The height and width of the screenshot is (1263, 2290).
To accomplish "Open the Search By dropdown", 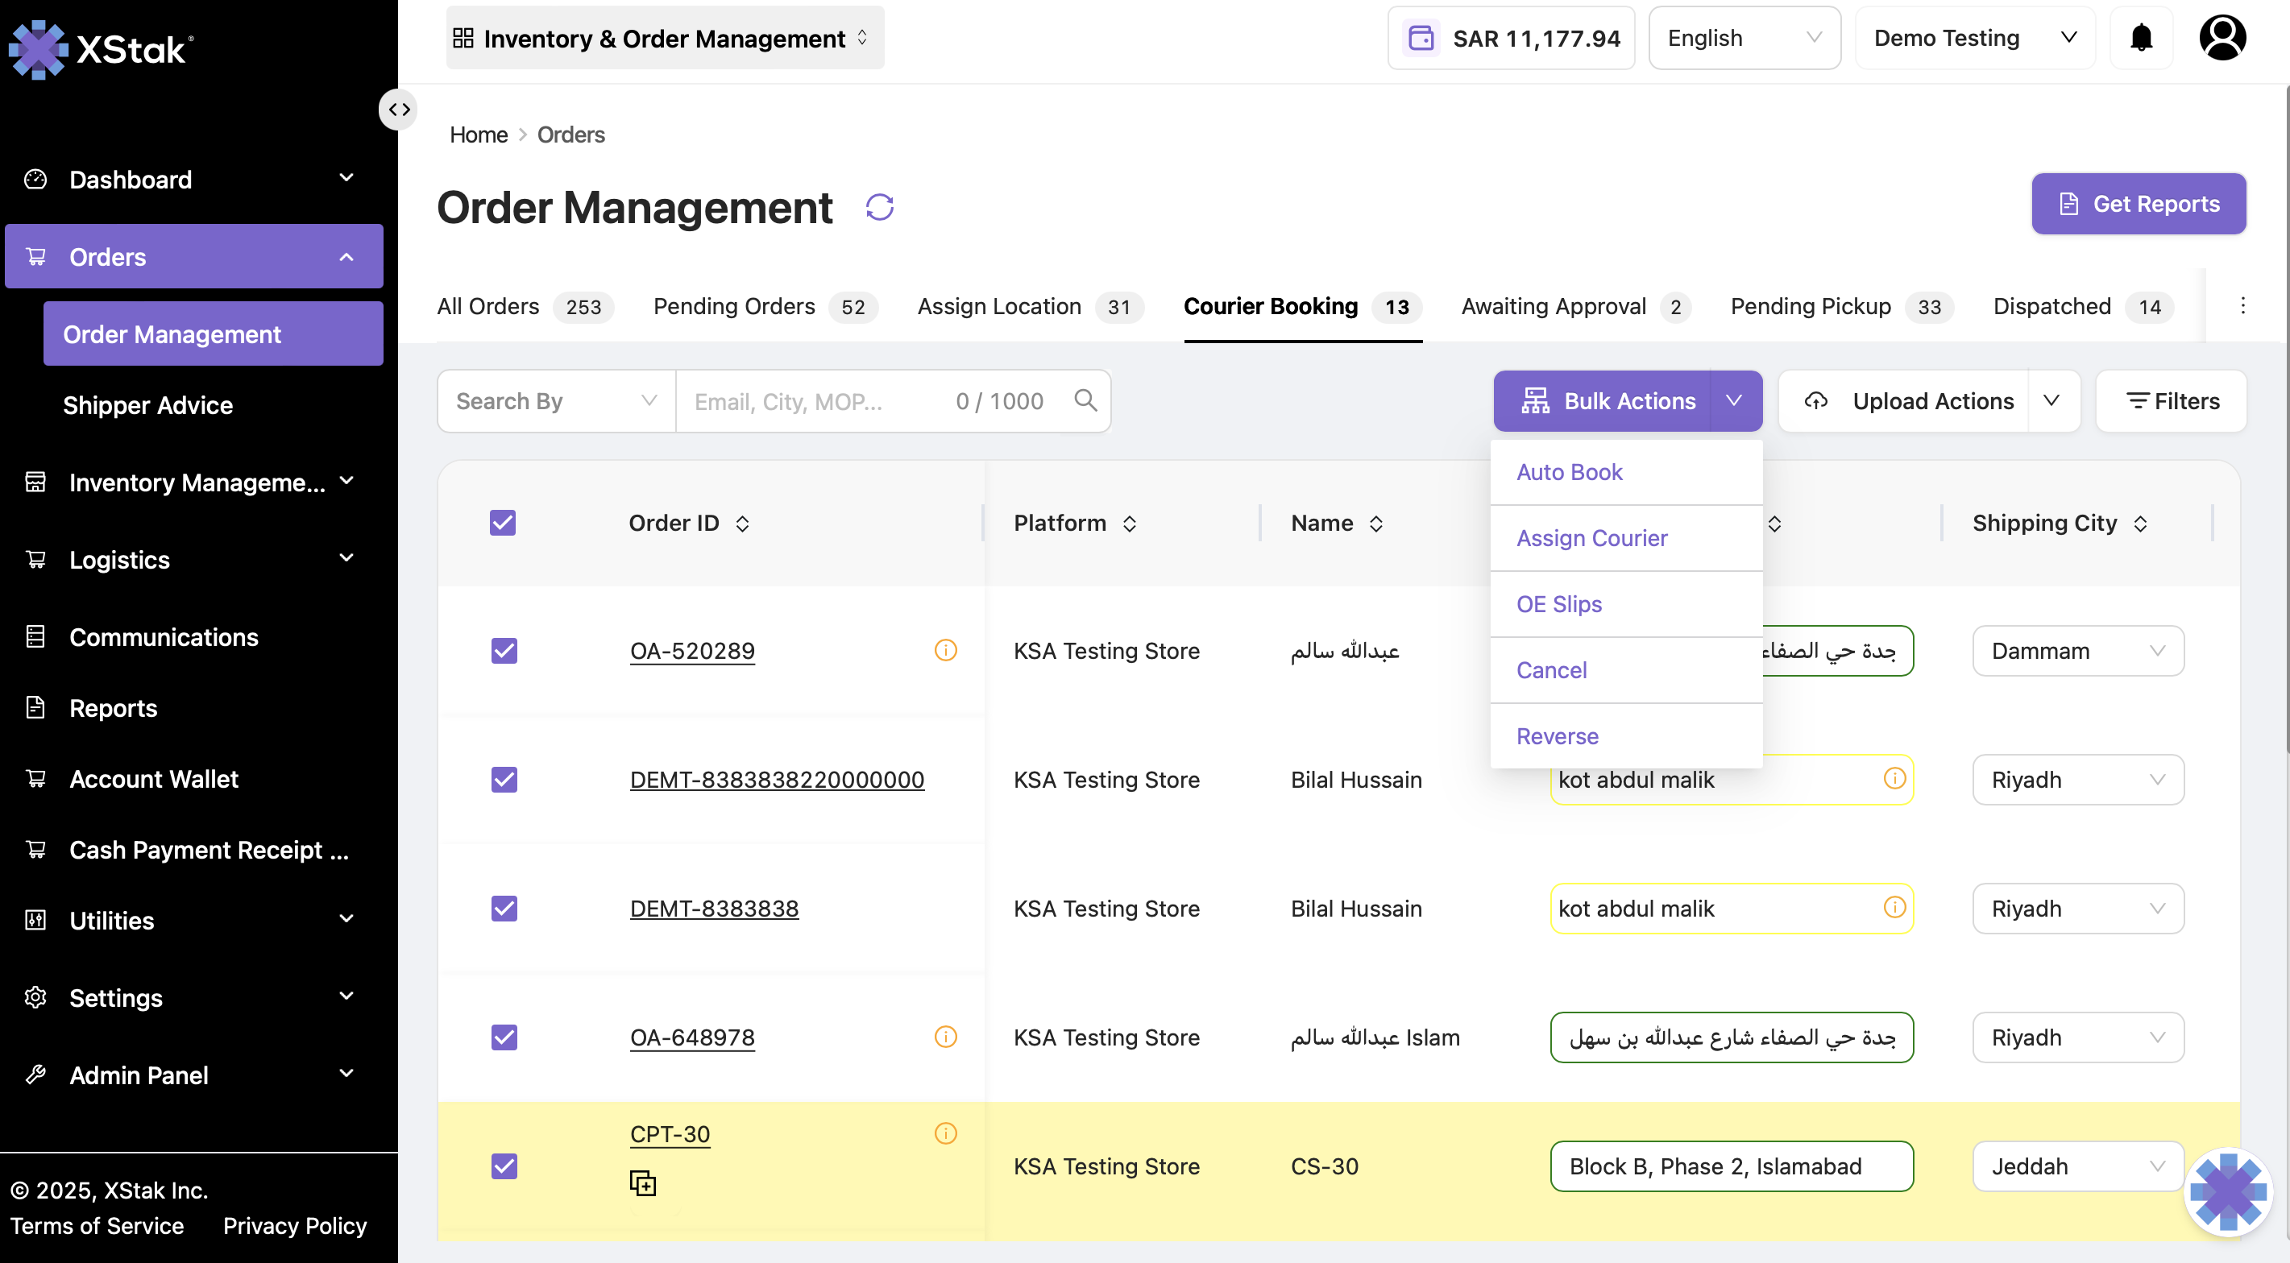I will (557, 401).
